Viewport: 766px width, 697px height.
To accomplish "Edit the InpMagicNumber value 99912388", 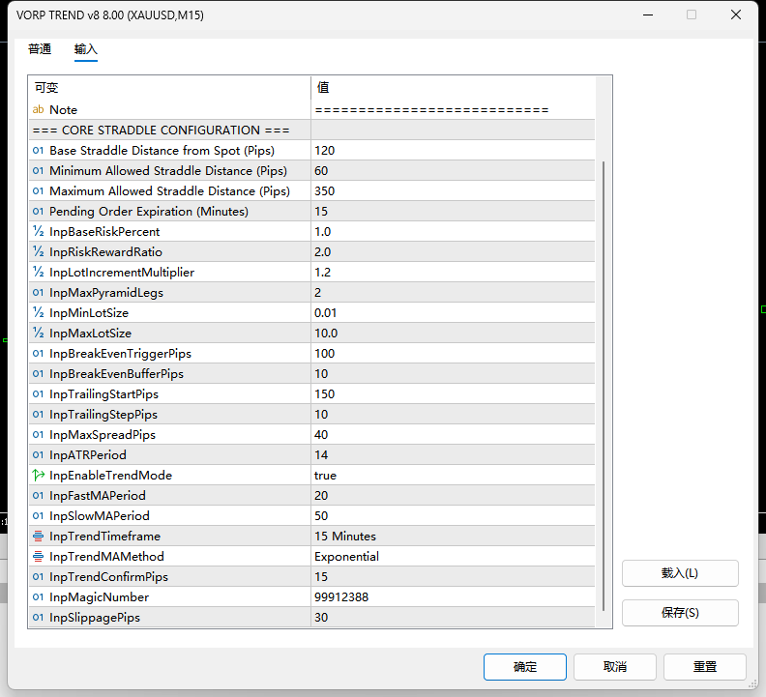I will click(453, 596).
